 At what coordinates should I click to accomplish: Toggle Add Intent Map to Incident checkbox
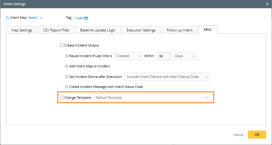[67, 66]
